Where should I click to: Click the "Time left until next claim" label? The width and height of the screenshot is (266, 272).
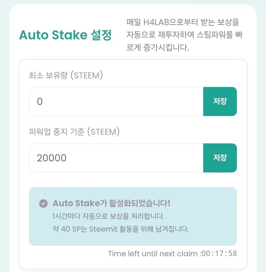point(153,253)
